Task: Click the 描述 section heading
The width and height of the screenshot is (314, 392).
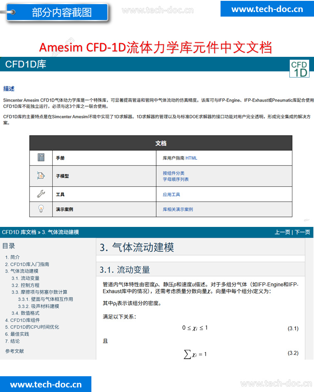Action: (9, 89)
